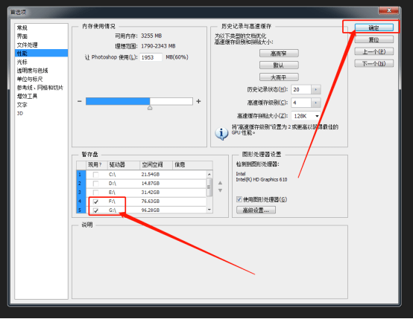Click the 下一个(N) button

tap(374, 64)
